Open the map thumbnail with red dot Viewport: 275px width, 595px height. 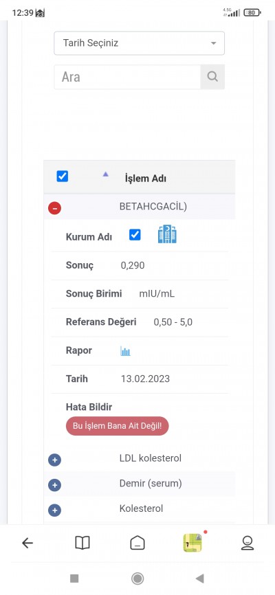click(192, 542)
